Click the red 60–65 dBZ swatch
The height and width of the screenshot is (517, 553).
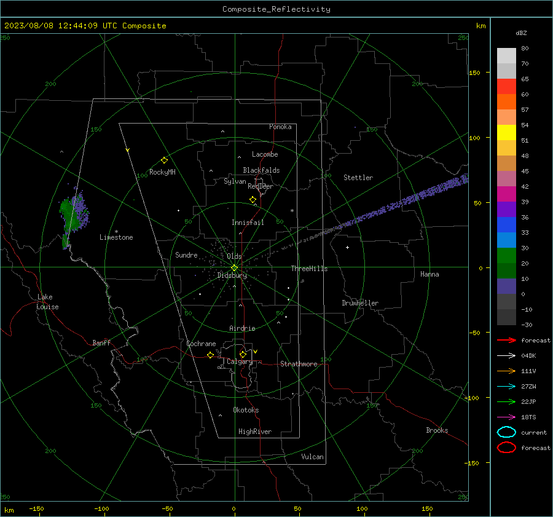click(506, 87)
